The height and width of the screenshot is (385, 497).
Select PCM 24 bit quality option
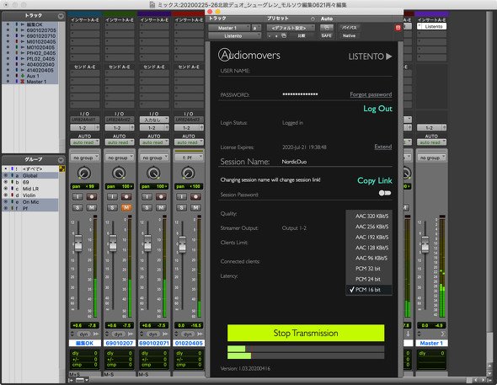tap(369, 279)
